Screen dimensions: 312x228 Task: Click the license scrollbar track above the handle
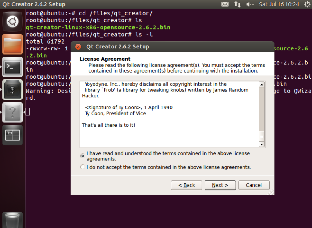(x=262, y=109)
